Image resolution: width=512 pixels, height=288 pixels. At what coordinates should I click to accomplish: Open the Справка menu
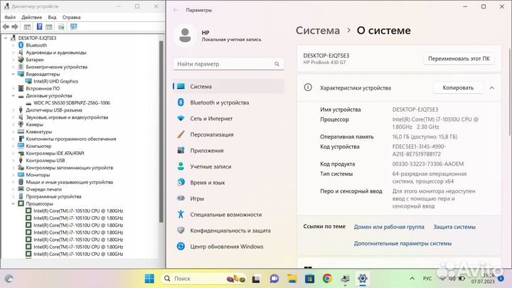point(71,17)
